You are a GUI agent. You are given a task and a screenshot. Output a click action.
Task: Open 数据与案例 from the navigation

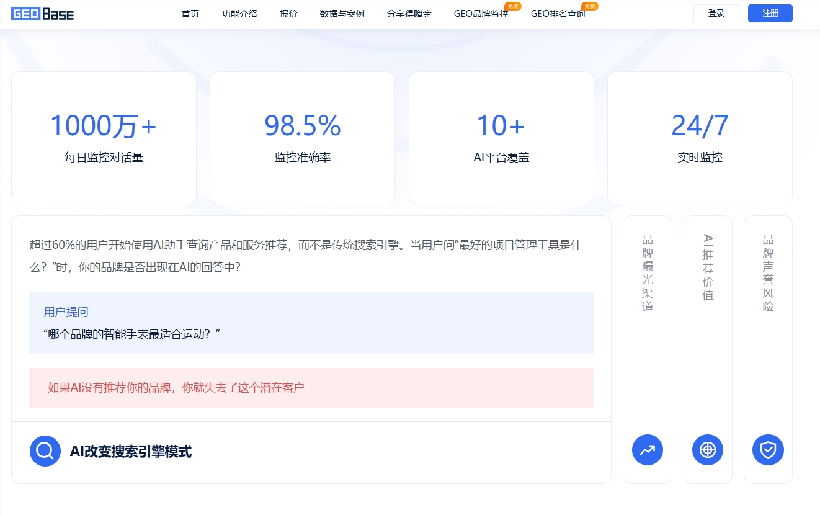tap(341, 13)
